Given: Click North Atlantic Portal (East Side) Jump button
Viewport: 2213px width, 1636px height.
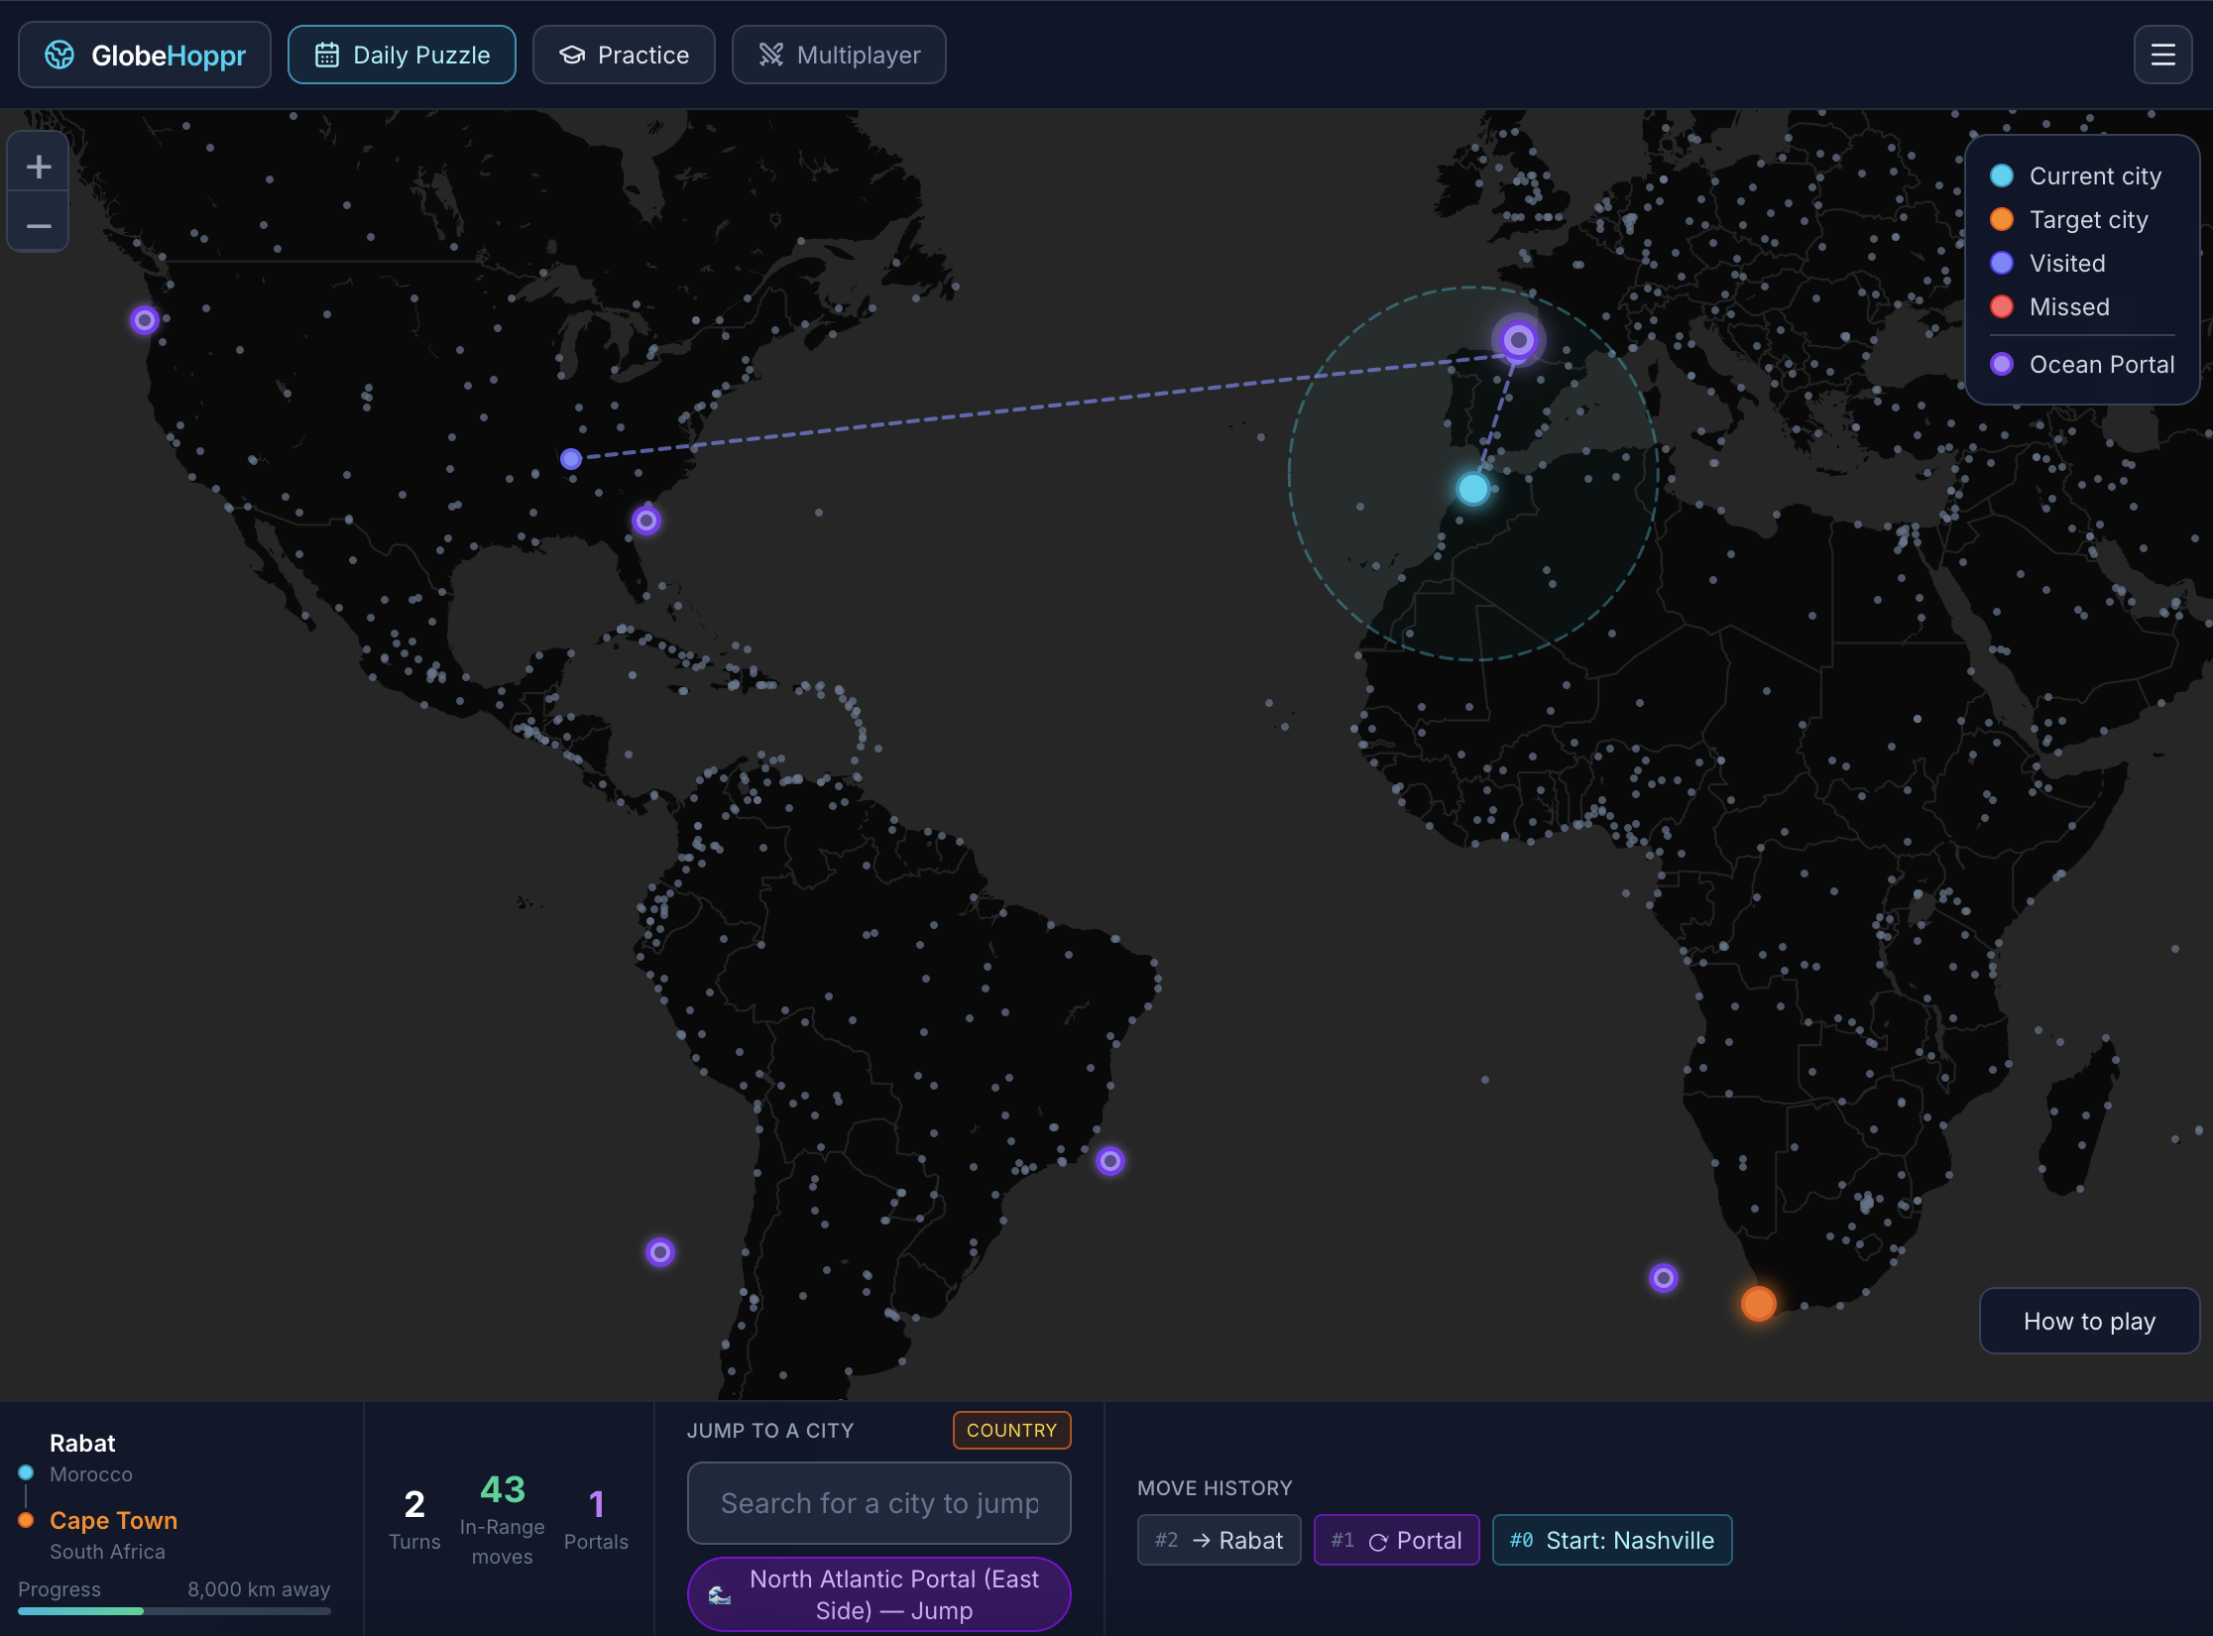Looking at the screenshot, I should [x=878, y=1594].
